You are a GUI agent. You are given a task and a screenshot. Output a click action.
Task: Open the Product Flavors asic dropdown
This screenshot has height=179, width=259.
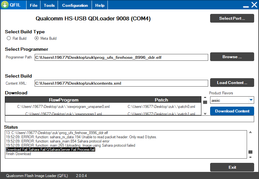(x=232, y=100)
